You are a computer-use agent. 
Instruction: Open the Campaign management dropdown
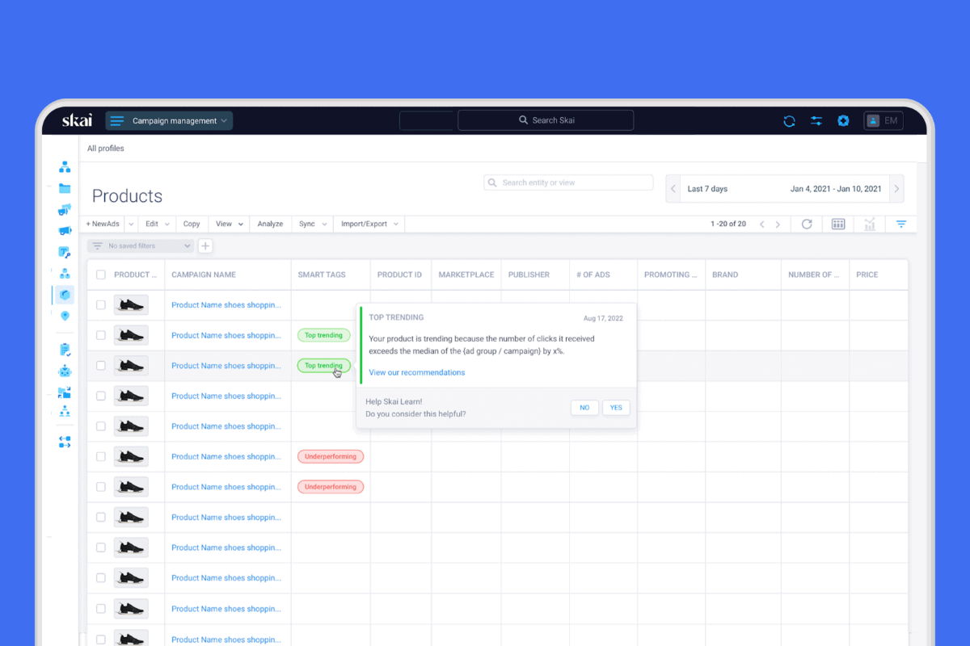(169, 120)
